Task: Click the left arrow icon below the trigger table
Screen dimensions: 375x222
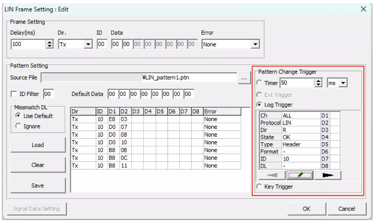Action: [x=271, y=175]
